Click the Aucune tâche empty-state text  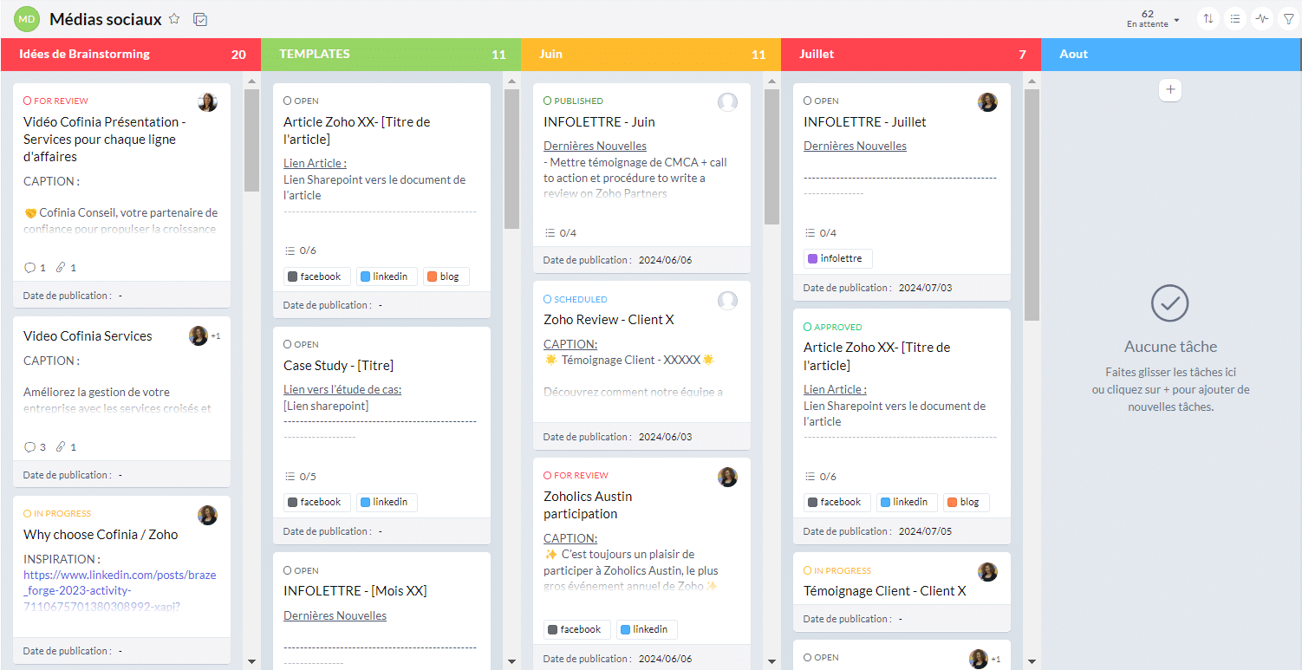click(x=1170, y=347)
